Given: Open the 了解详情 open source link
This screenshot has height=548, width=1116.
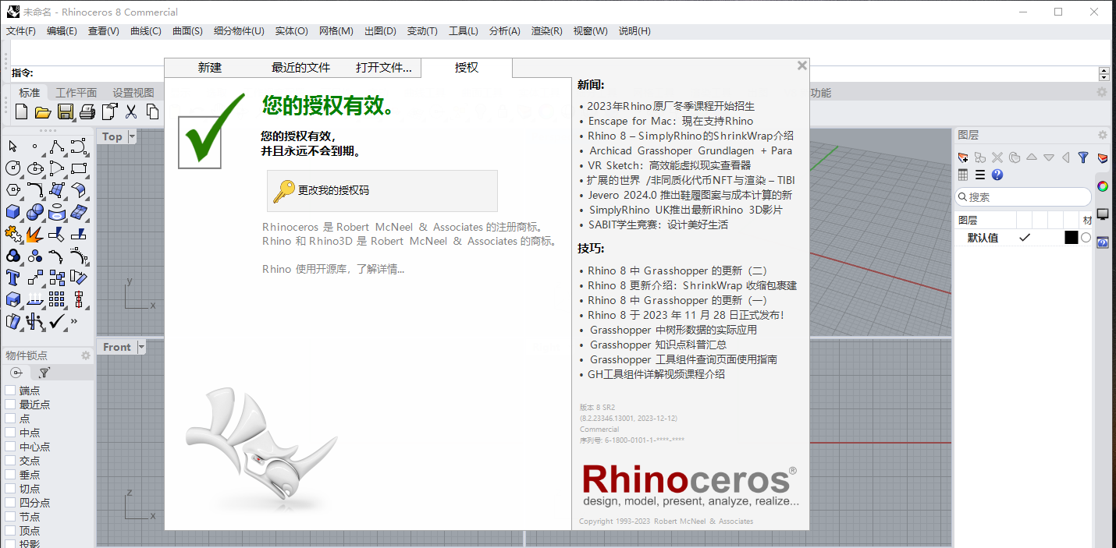Looking at the screenshot, I should [380, 269].
